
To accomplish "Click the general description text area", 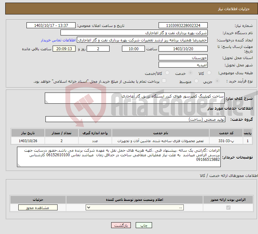I will click(x=135, y=98).
